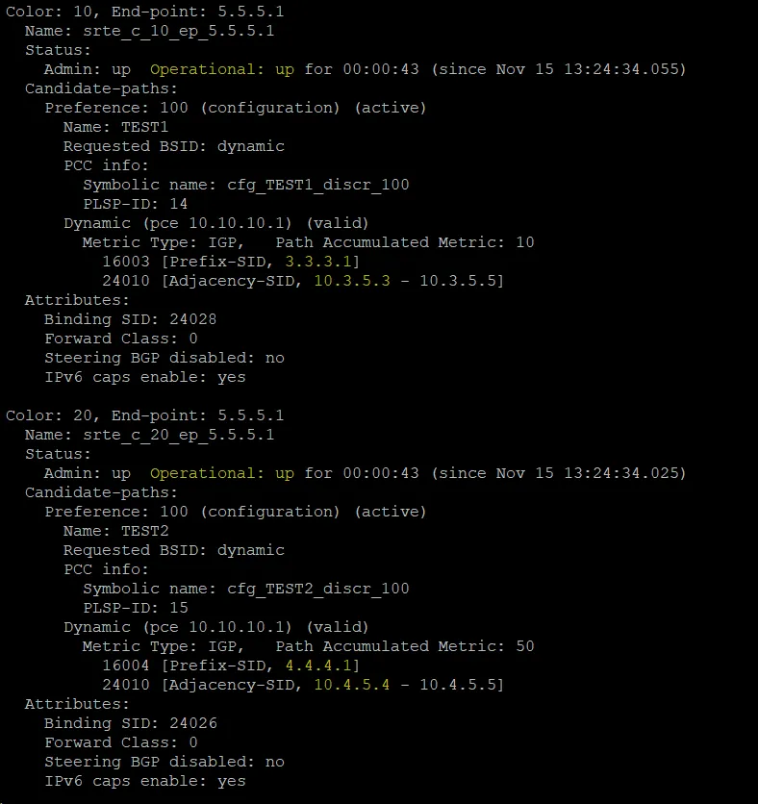Click the Color: 20 header line
Screen dimensions: 758x804
(x=144, y=415)
